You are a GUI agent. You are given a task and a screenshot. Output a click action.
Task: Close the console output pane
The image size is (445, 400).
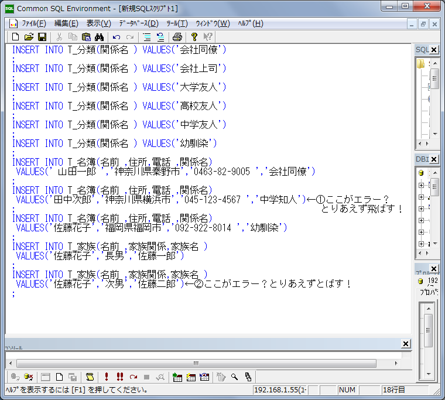coord(406,343)
